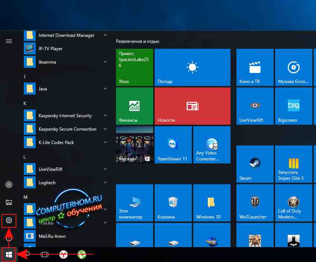Image resolution: width=316 pixels, height=262 pixels.
Task: Open the Магазин store tile
Action: click(x=135, y=145)
